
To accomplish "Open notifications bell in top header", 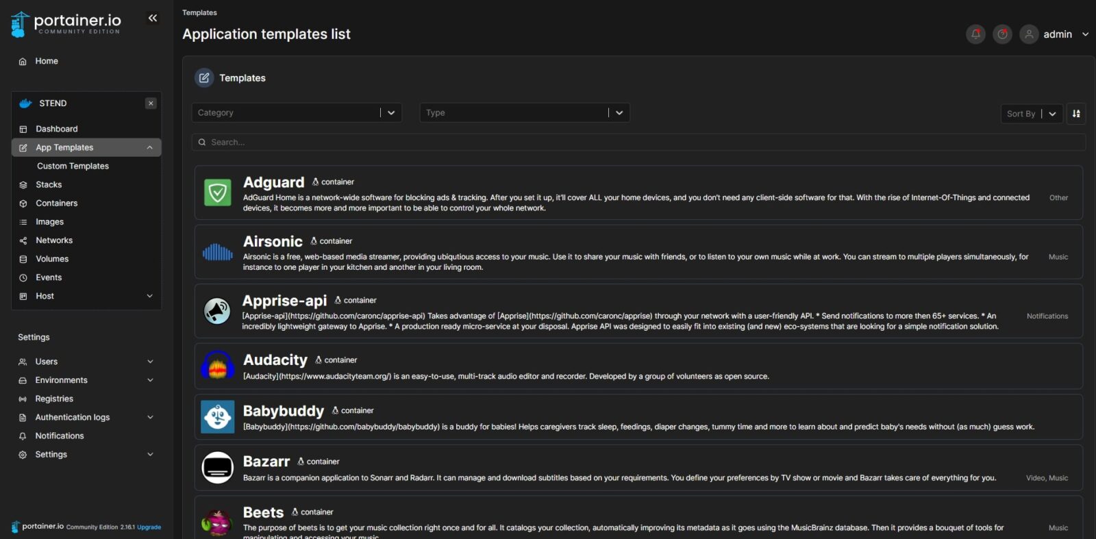I will click(x=975, y=34).
